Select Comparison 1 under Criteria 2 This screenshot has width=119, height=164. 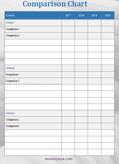pyautogui.click(x=13, y=75)
